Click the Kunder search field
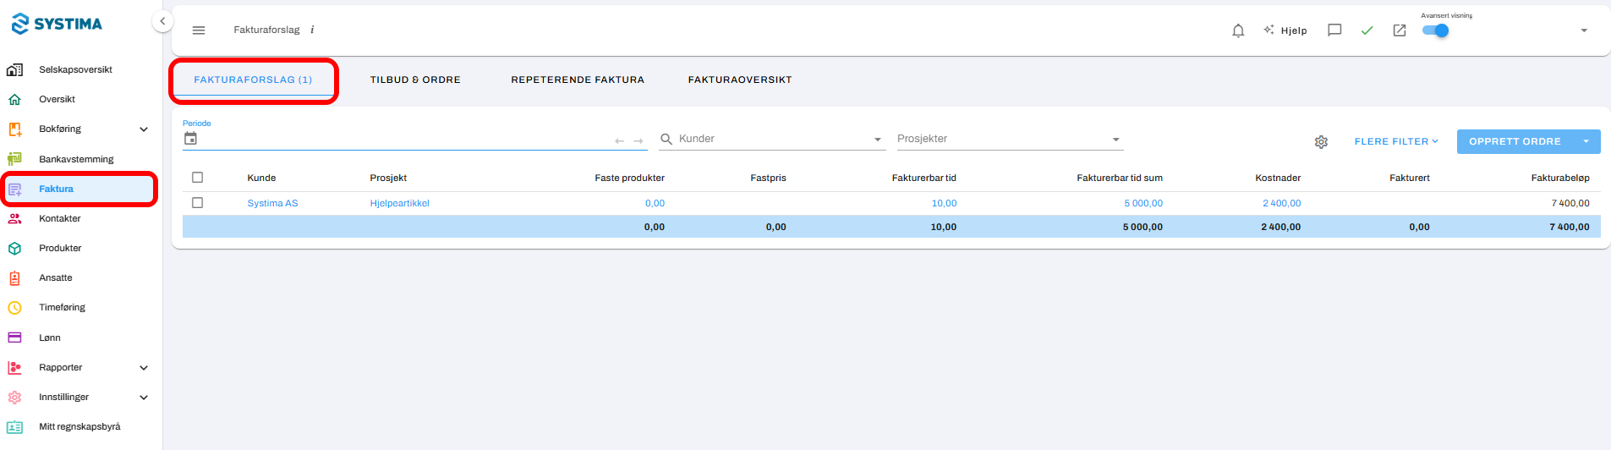This screenshot has width=1611, height=450. [772, 139]
